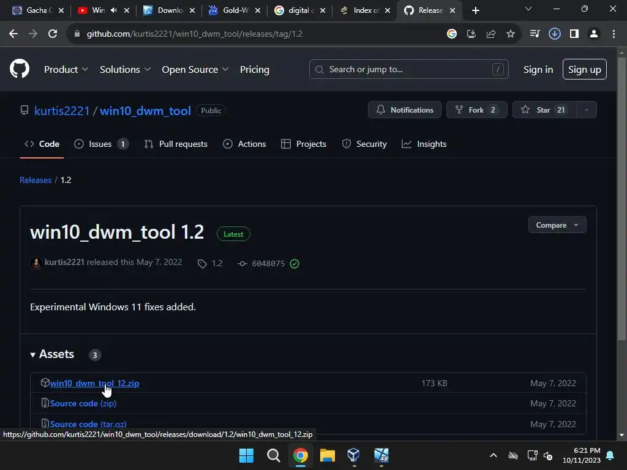This screenshot has height=470, width=627.
Task: Open the Insights tab
Action: tap(424, 144)
